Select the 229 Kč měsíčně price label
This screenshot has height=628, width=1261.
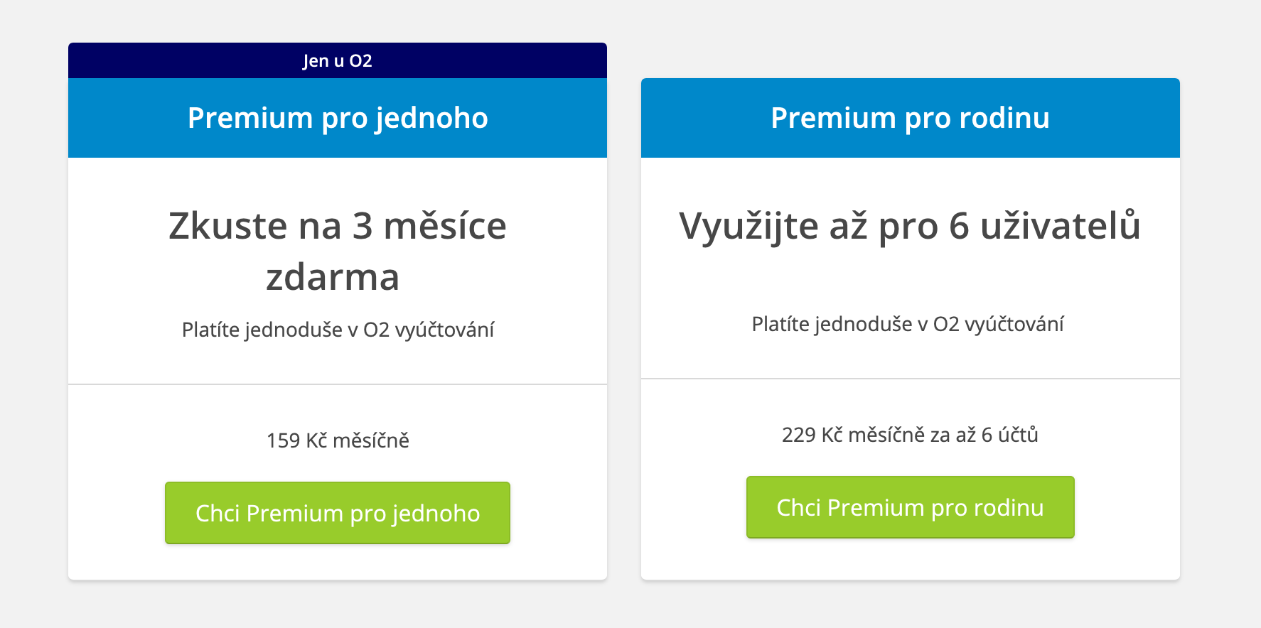(x=910, y=435)
